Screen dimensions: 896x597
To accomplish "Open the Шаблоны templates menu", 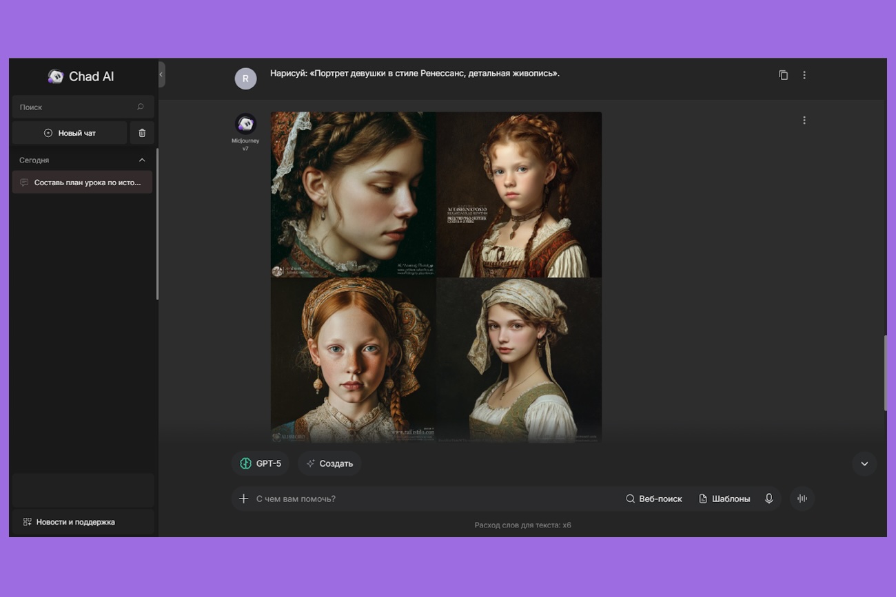I will 724,499.
